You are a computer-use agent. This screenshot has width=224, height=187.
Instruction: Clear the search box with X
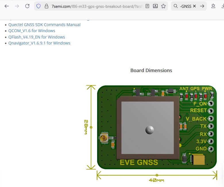[x=194, y=6]
